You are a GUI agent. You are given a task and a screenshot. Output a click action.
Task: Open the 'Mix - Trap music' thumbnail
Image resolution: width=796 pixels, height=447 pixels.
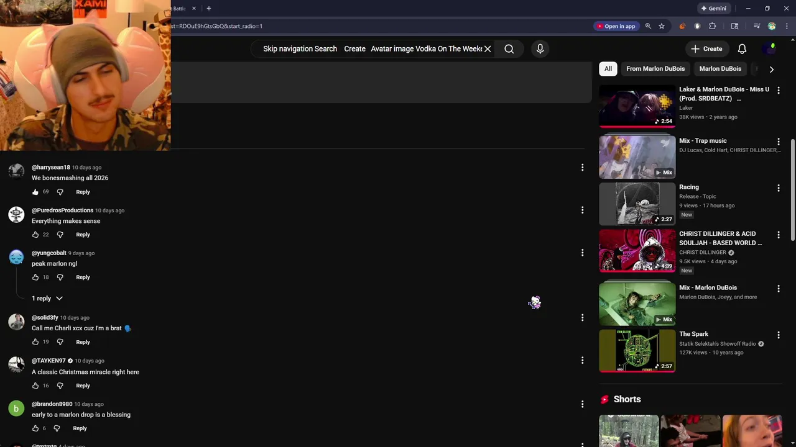click(x=637, y=157)
